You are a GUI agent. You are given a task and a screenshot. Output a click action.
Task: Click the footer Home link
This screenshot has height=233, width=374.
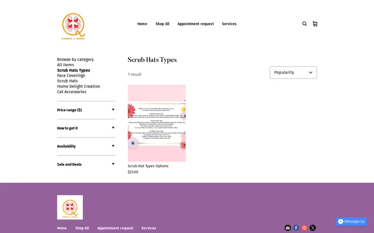[x=62, y=228]
